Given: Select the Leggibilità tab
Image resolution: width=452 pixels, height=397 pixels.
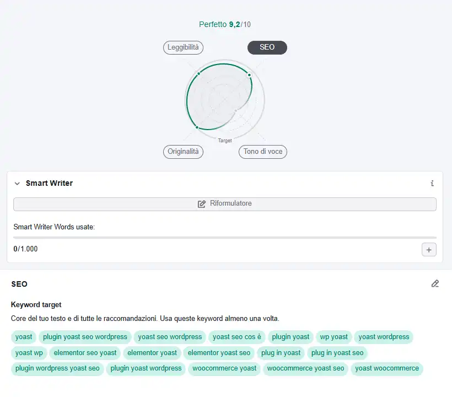Looking at the screenshot, I should tap(183, 47).
